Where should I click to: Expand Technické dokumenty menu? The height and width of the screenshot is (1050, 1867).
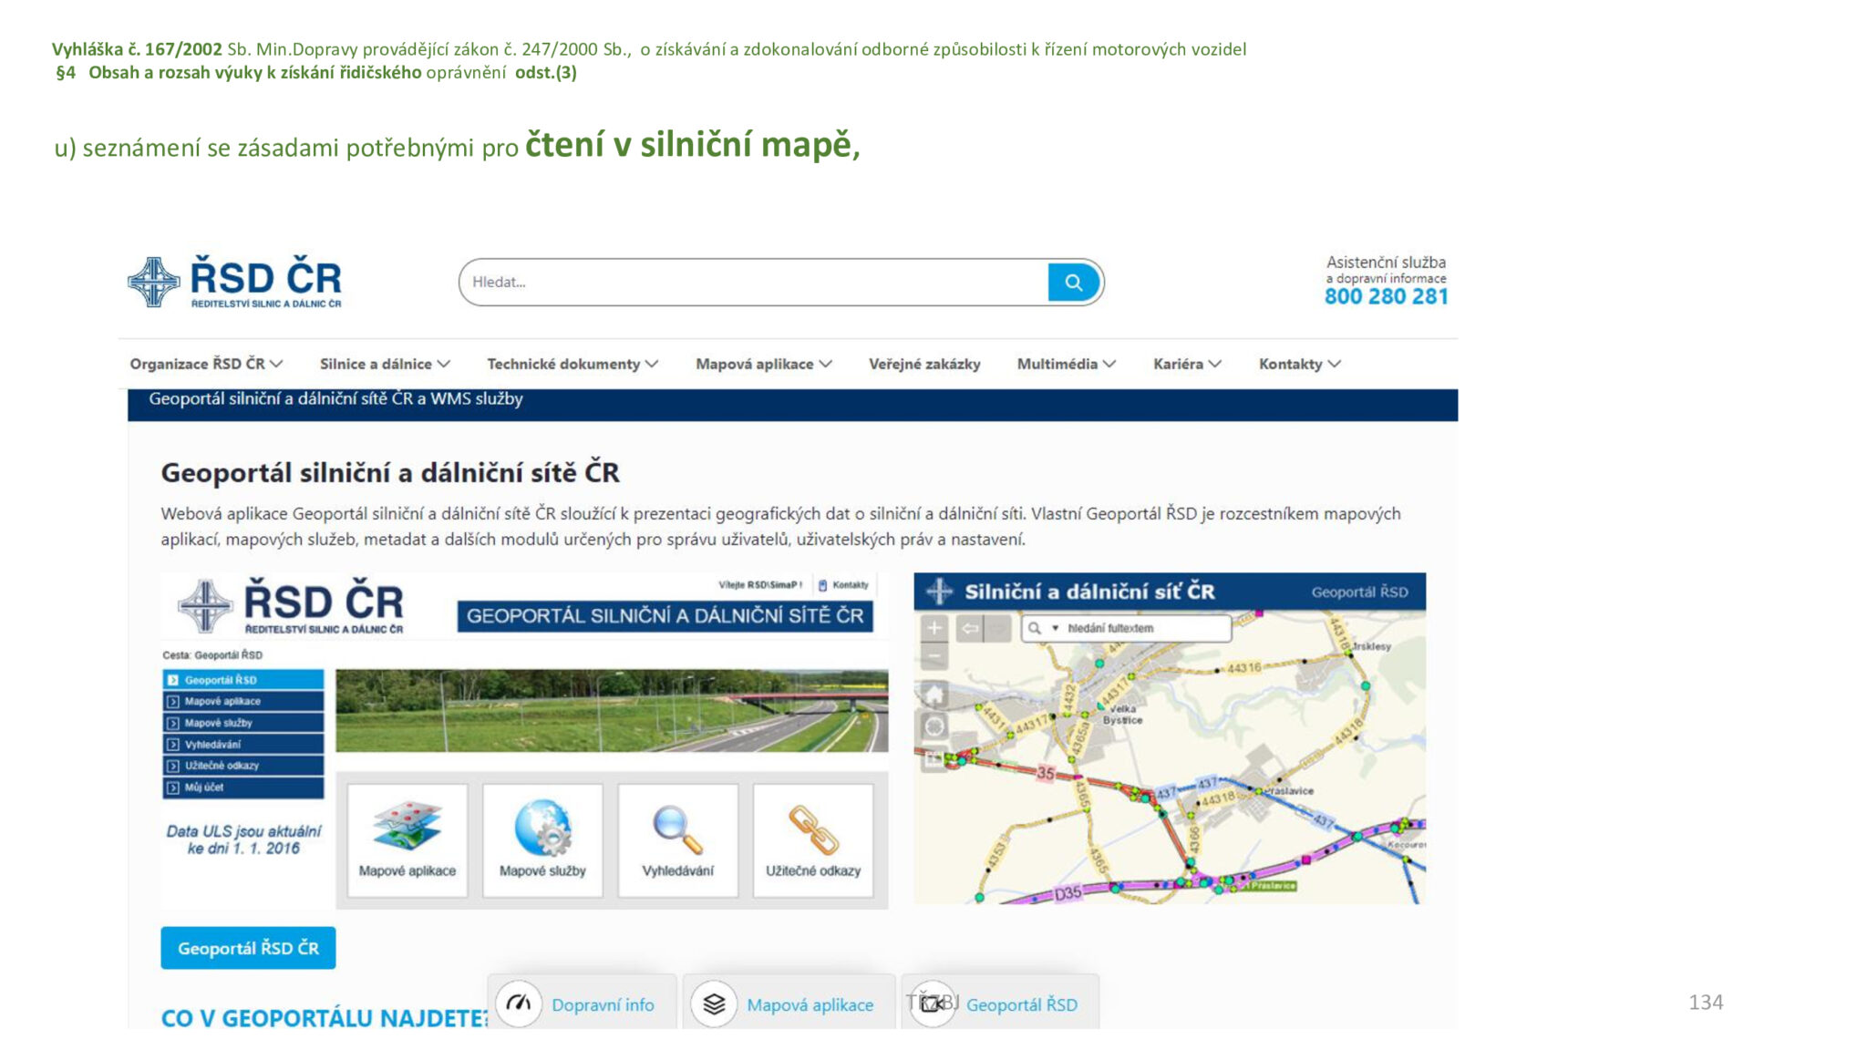572,364
